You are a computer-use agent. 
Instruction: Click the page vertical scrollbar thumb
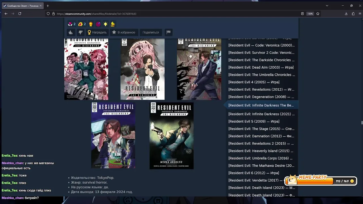[x=362, y=122]
